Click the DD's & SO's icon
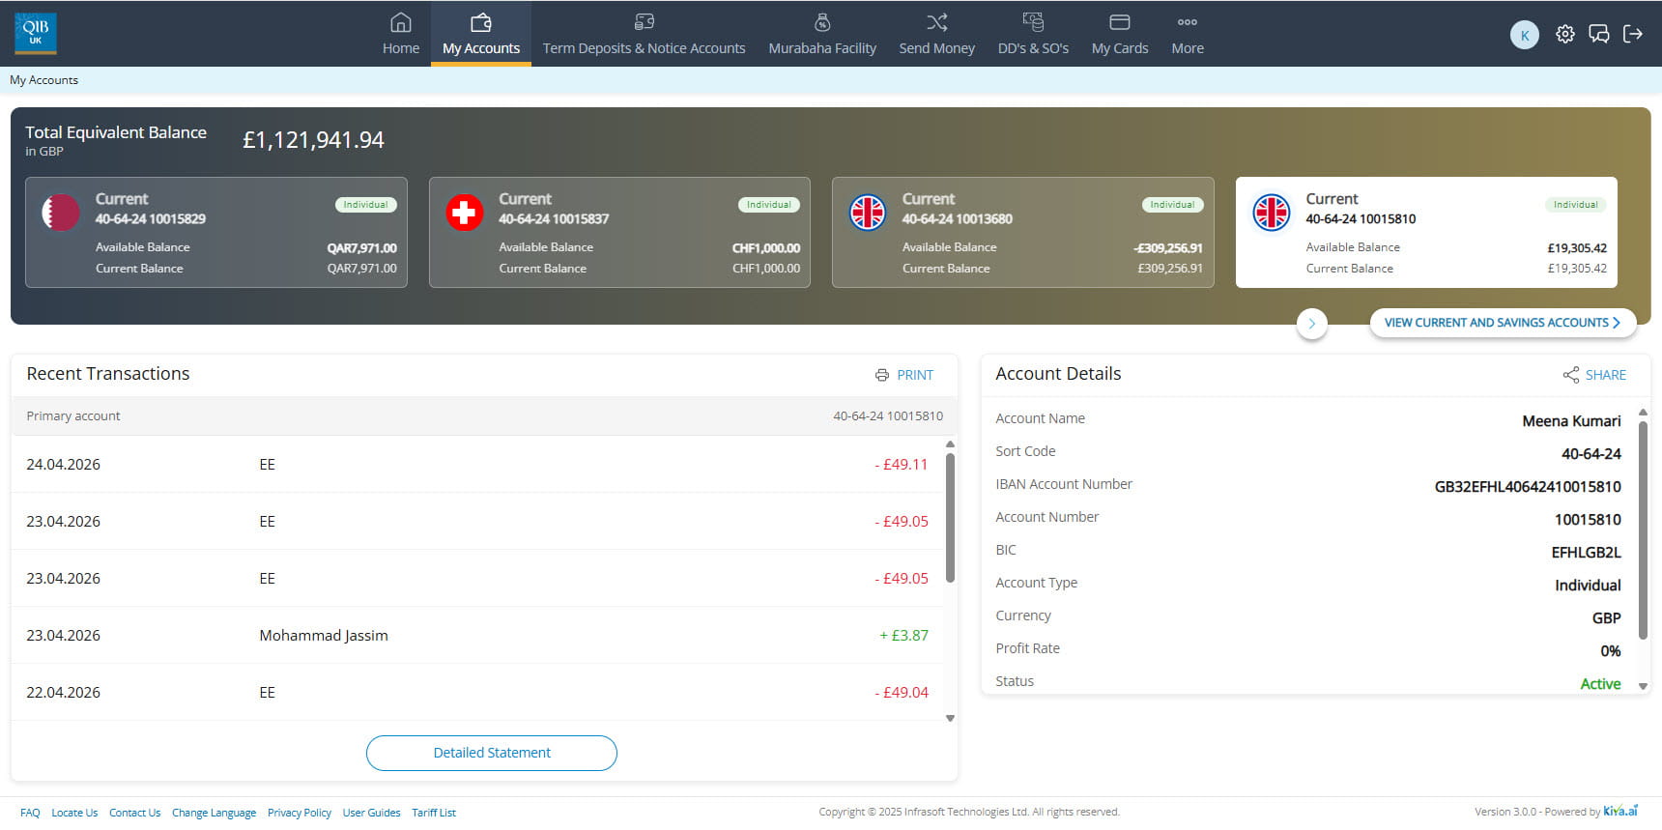Screen dimensions: 1662x830 point(1033,22)
